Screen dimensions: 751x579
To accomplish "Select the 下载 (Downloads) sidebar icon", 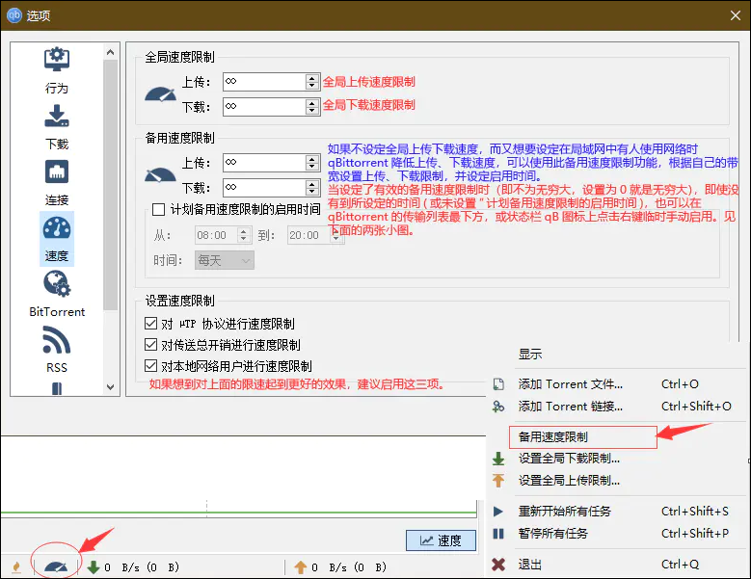I will (x=57, y=118).
